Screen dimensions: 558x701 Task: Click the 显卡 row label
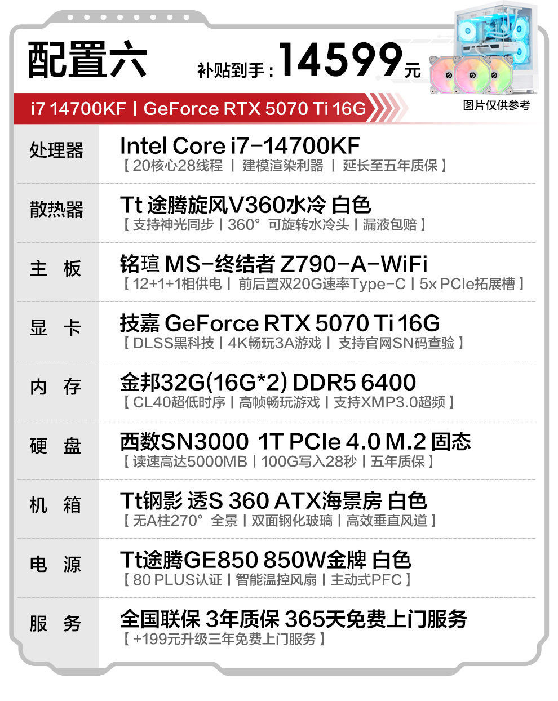[56, 328]
